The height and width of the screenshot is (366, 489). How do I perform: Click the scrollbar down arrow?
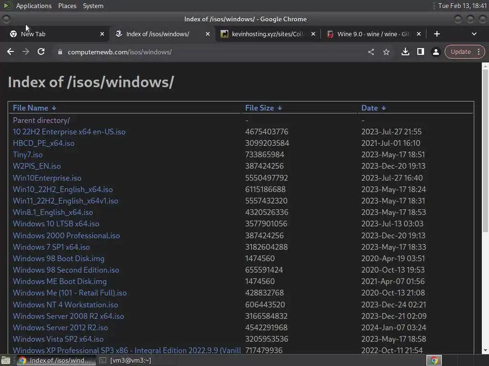click(485, 350)
